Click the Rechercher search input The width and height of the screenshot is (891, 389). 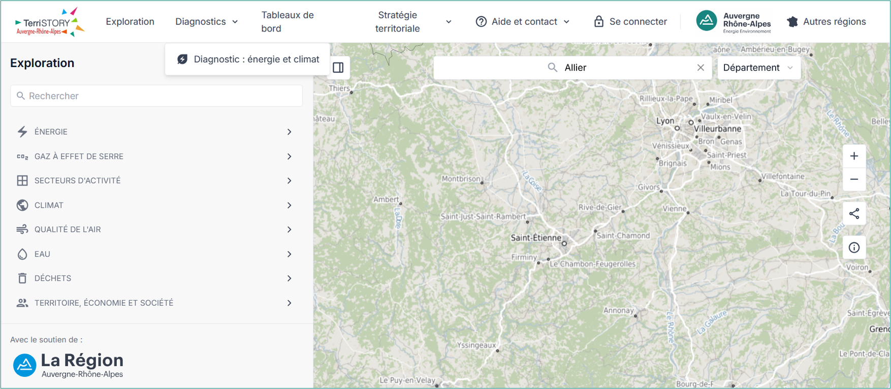coord(156,96)
